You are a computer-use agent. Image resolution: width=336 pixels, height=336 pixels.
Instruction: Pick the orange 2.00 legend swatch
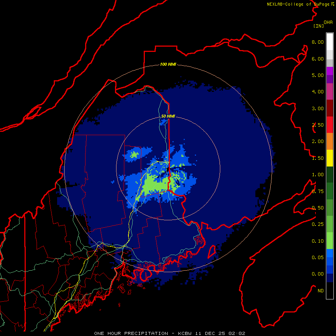click(x=330, y=141)
